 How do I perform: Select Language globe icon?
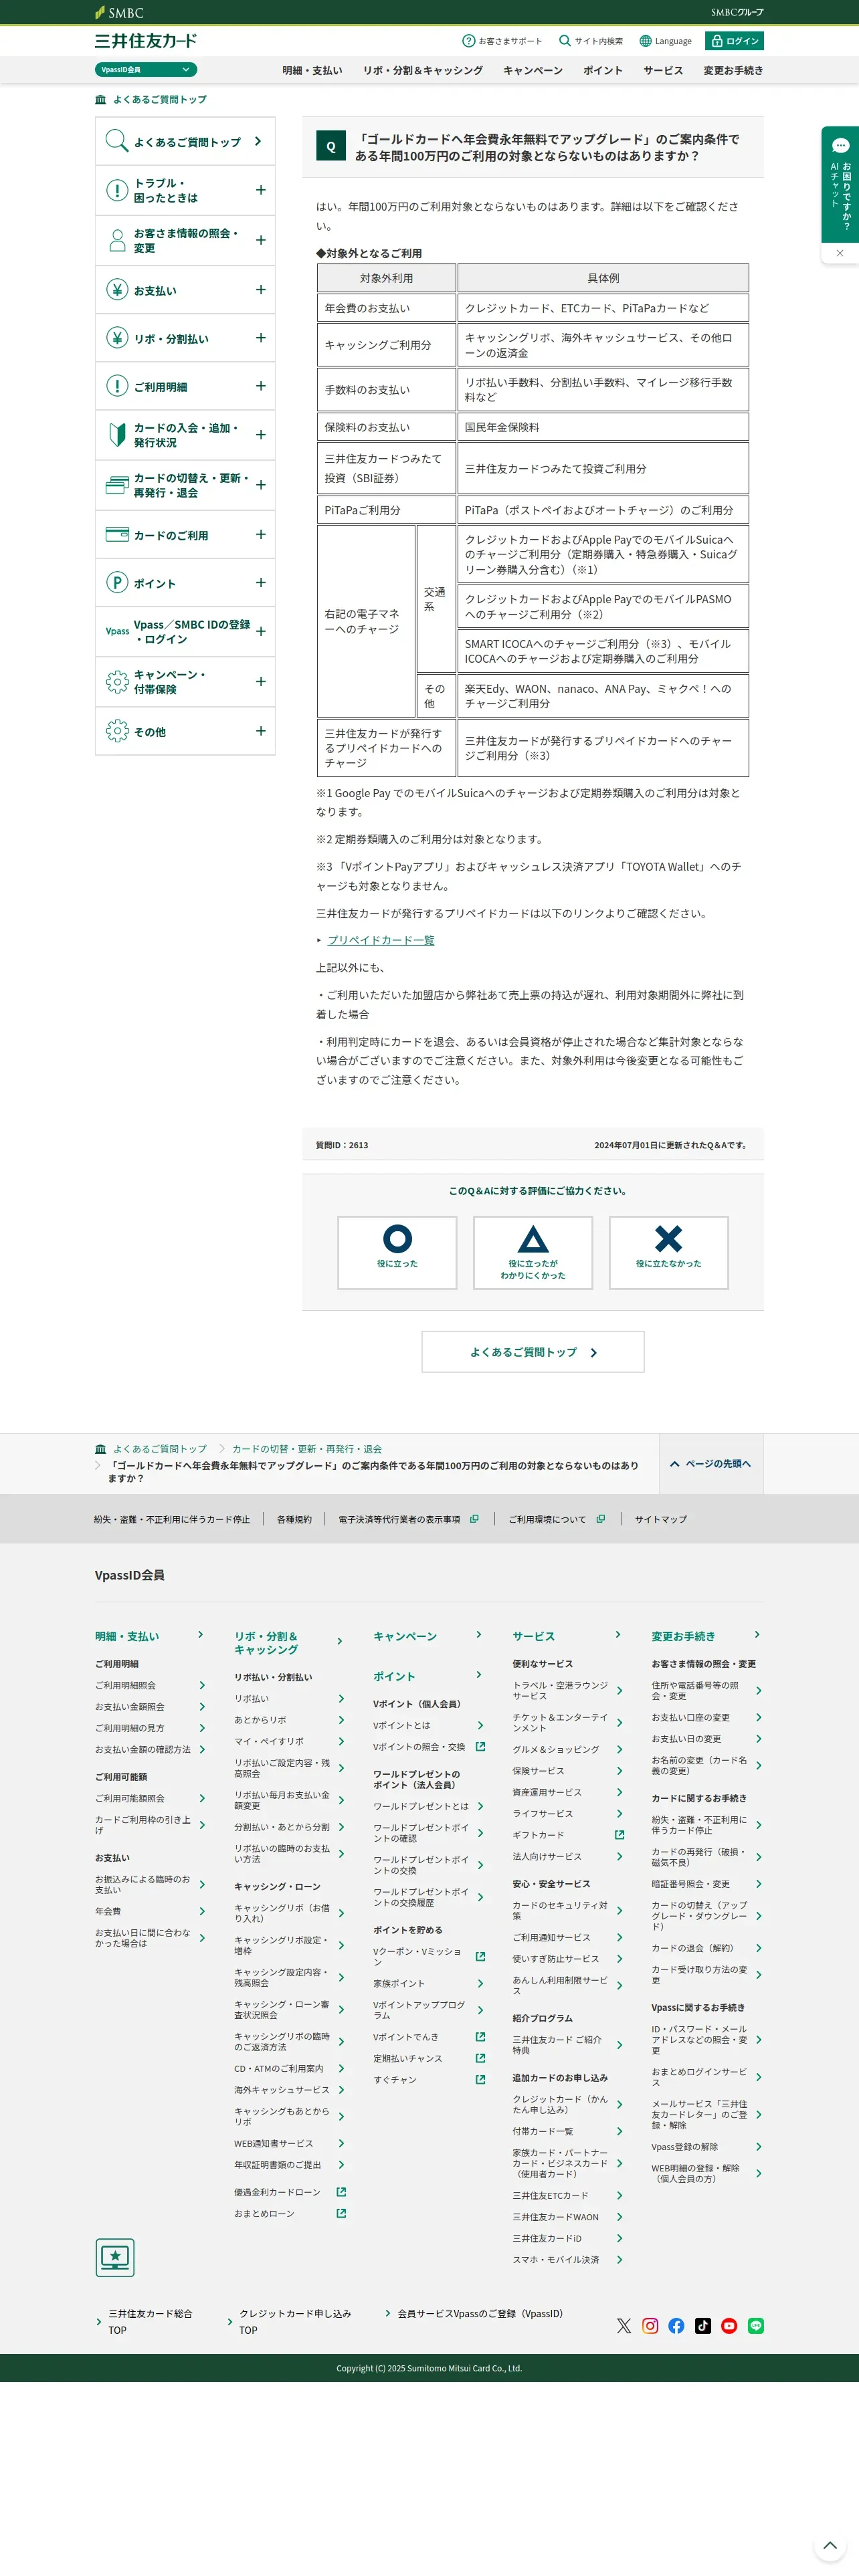click(645, 41)
